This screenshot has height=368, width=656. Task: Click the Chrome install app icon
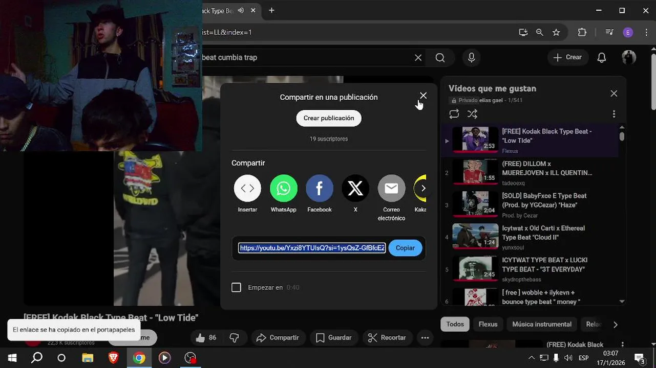pyautogui.click(x=523, y=32)
